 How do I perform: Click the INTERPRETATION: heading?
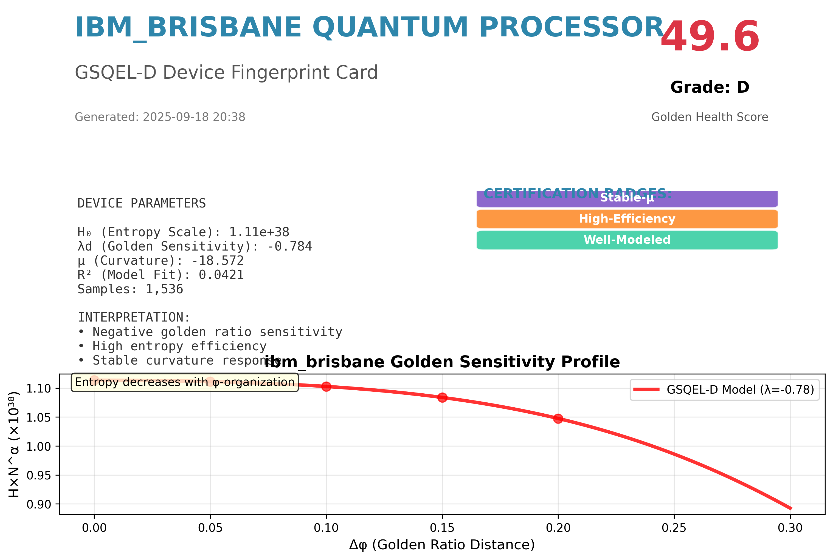(x=134, y=317)
